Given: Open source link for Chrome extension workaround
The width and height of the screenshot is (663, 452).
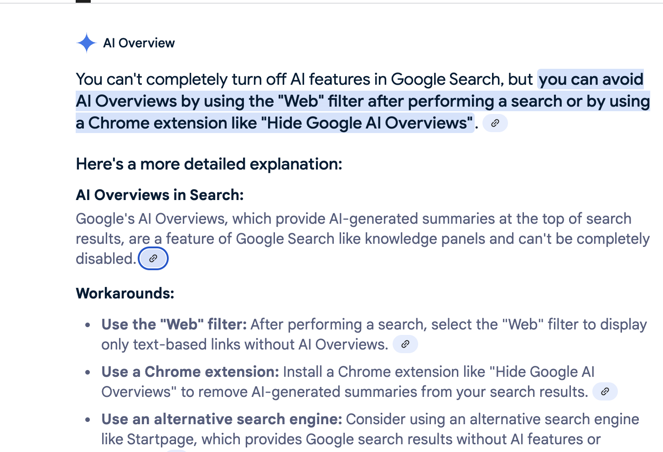Looking at the screenshot, I should coord(605,391).
